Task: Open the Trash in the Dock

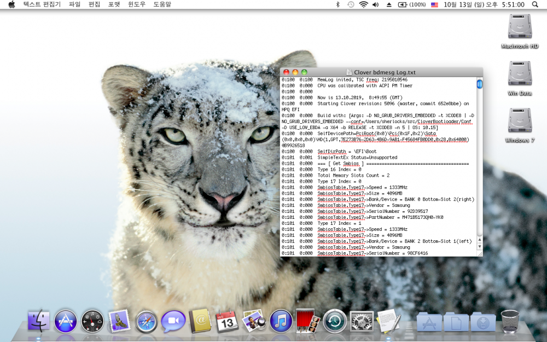Action: [510, 321]
